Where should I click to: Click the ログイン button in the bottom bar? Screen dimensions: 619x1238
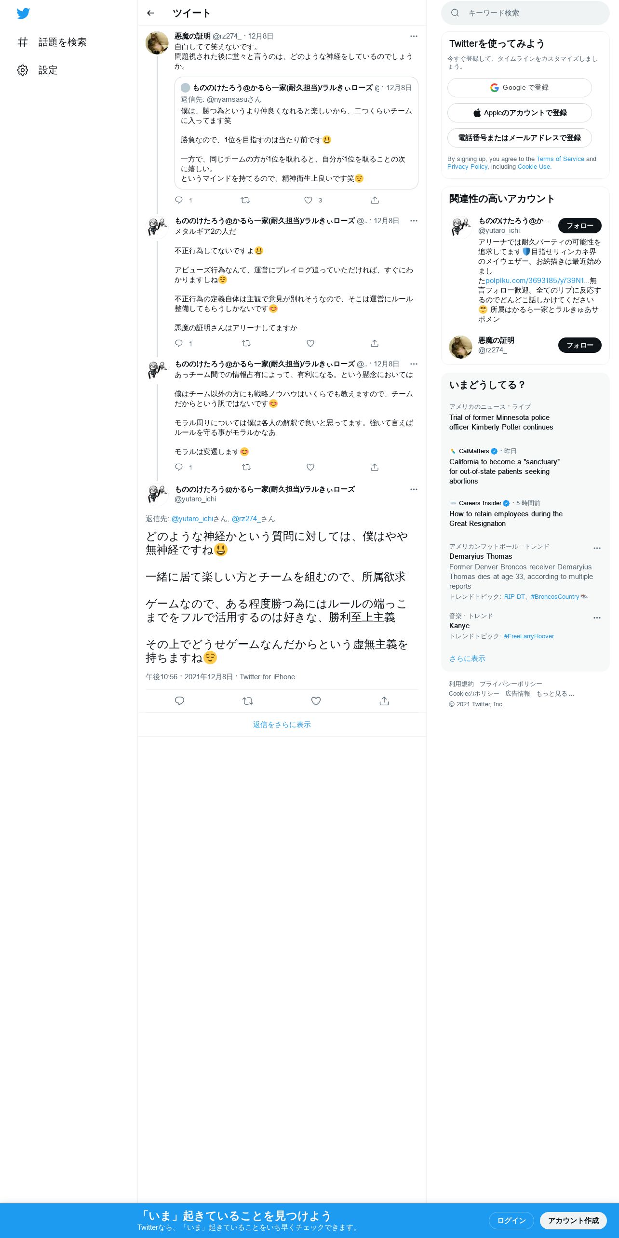pos(511,1220)
